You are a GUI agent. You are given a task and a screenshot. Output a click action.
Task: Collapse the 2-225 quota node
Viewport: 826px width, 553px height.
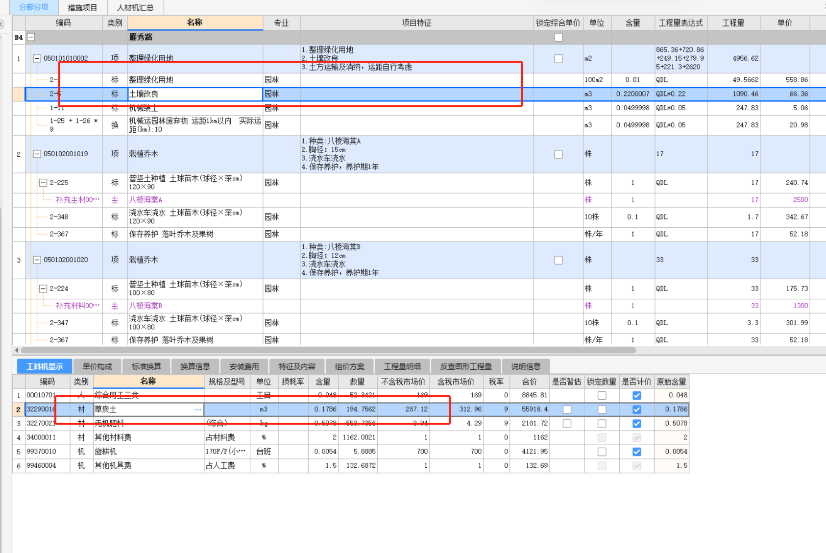[x=43, y=183]
